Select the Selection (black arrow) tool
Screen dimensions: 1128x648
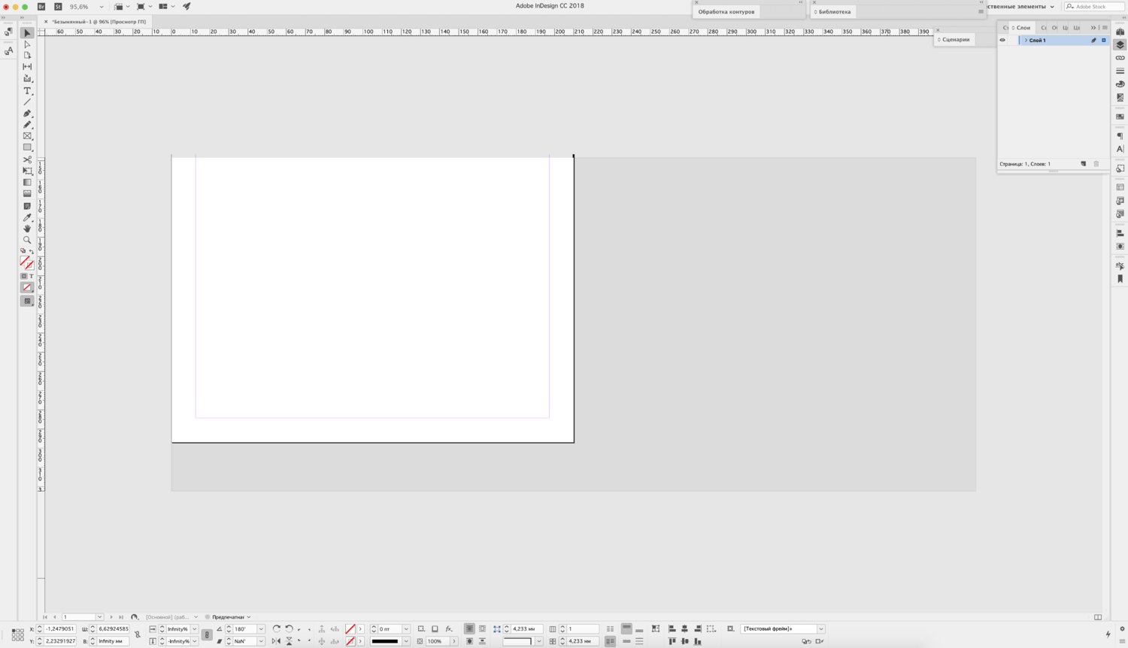coord(27,33)
